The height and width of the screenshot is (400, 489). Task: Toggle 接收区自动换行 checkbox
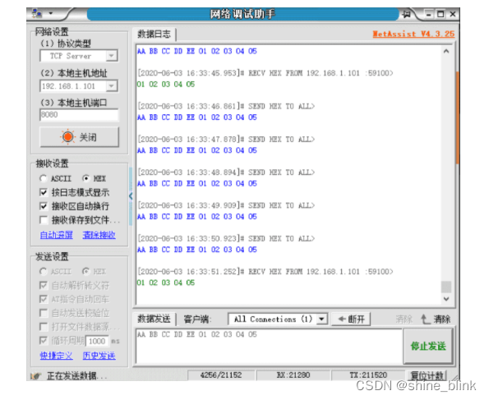(44, 206)
